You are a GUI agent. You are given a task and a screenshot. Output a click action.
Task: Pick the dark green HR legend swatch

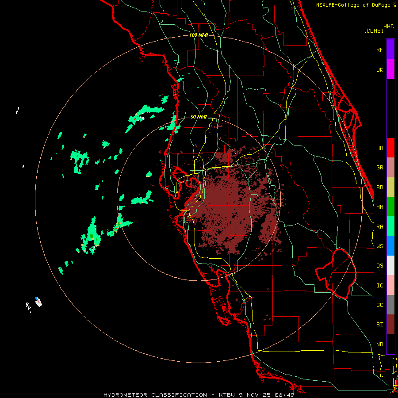(390, 207)
